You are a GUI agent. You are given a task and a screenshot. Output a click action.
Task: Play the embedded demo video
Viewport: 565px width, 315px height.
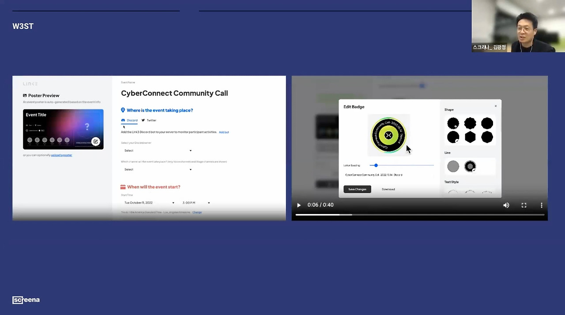(299, 205)
